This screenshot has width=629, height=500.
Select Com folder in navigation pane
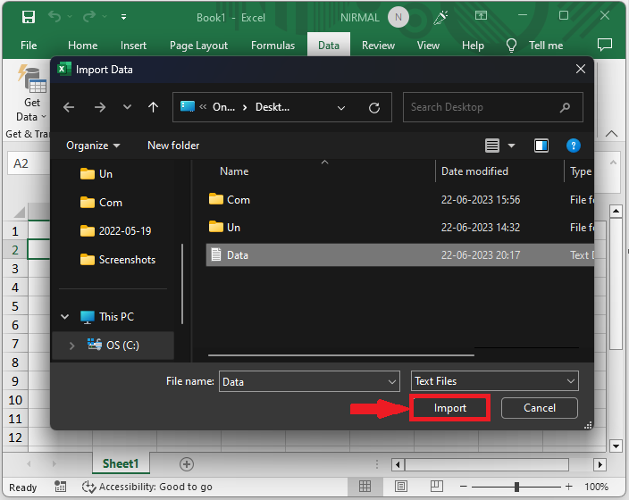[101, 203]
